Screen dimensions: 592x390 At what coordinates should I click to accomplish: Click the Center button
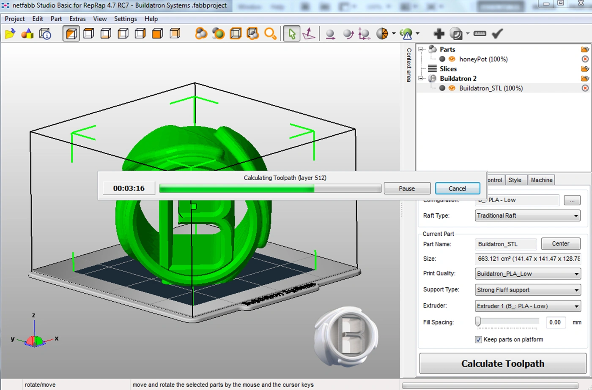[561, 244]
